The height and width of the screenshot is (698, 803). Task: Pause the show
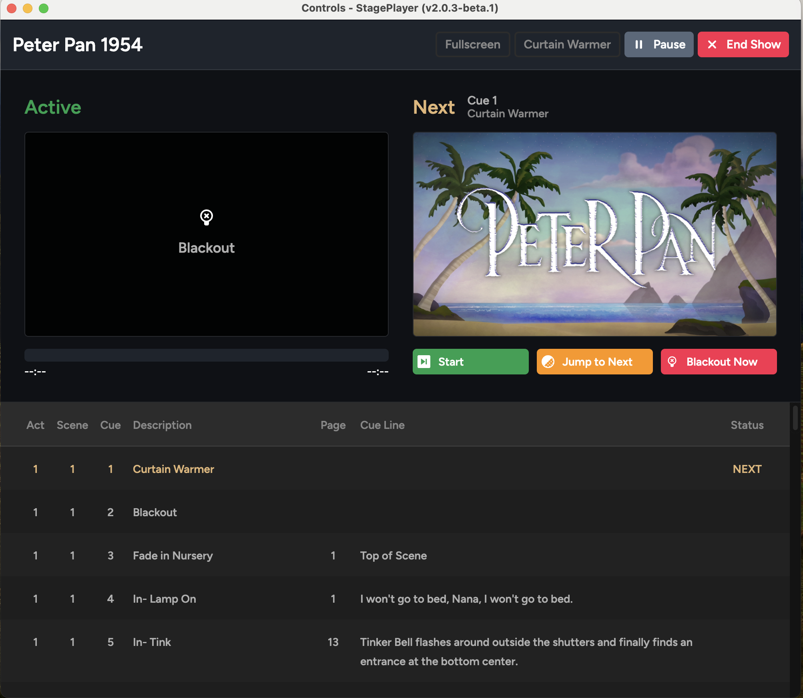pyautogui.click(x=659, y=44)
